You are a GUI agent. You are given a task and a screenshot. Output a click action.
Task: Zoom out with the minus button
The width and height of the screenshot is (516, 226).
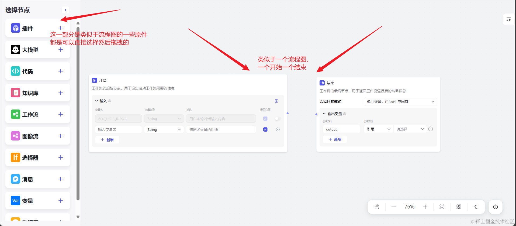(394, 207)
